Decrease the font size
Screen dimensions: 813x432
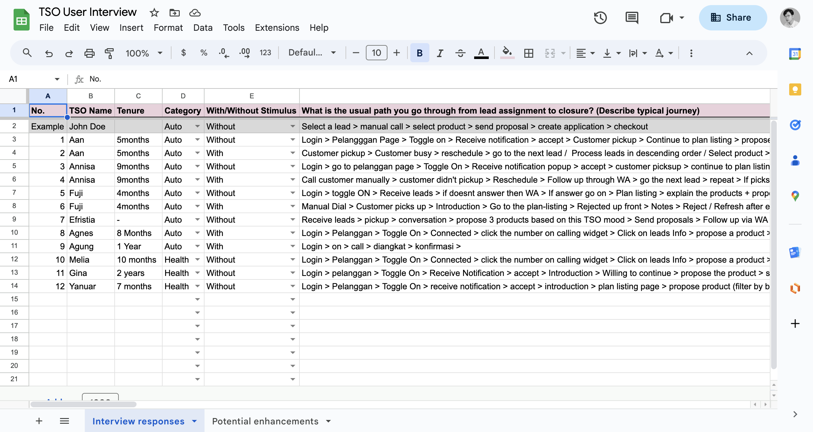tap(356, 53)
